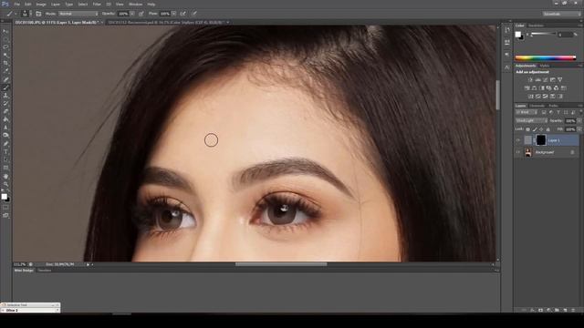Image resolution: width=584 pixels, height=328 pixels.
Task: Click the horizontal canvas scrollbar
Action: (x=281, y=264)
